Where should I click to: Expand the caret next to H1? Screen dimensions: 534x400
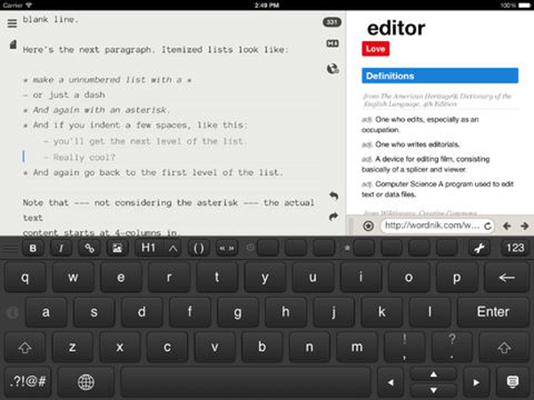[x=173, y=248]
